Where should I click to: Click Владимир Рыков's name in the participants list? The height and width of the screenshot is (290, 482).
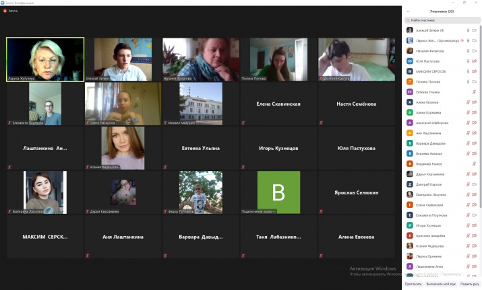pyautogui.click(x=429, y=164)
